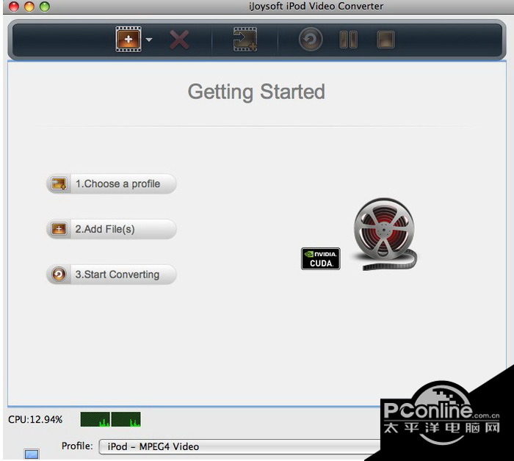Open the Profile combo box iPod – MPEG4 Video
514x461 pixels.
point(241,446)
